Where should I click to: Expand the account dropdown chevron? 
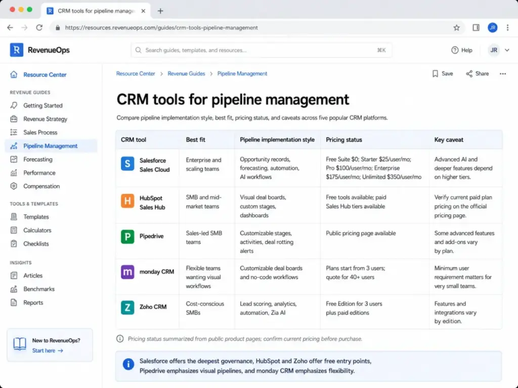click(507, 50)
